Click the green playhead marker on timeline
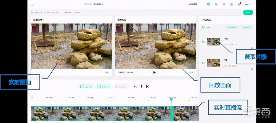276x123 pixels. coord(171,100)
